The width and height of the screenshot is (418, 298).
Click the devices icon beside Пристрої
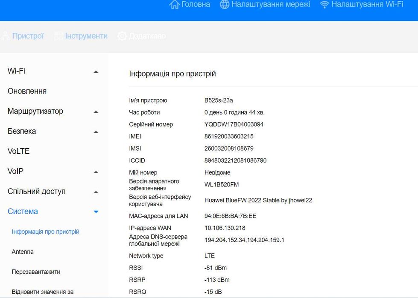click(x=5, y=36)
